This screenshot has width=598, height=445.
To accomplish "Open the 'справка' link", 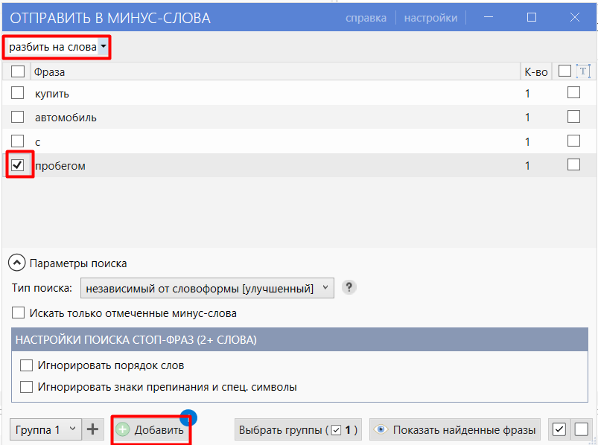I will pos(366,18).
